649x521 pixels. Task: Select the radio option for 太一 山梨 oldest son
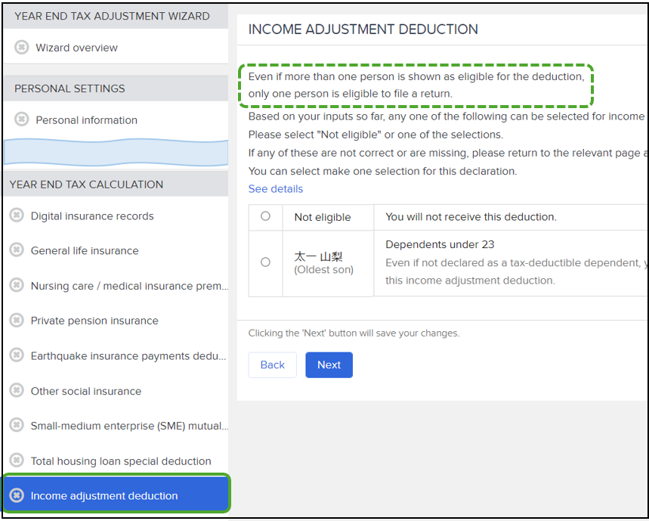265,262
